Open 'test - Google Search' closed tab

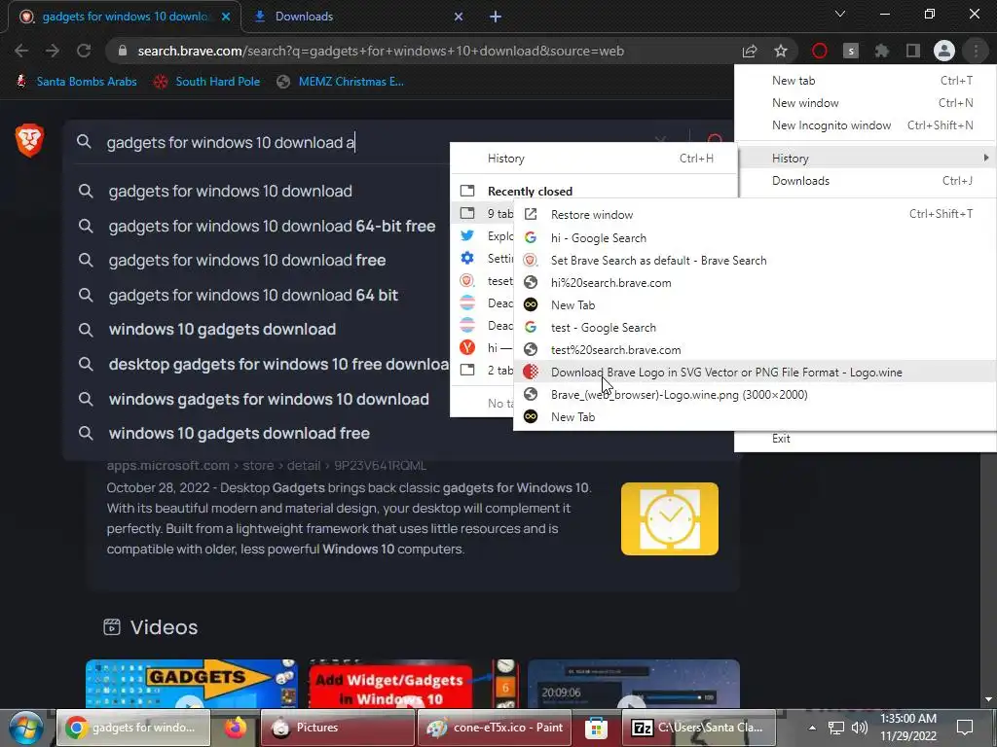click(x=755, y=327)
